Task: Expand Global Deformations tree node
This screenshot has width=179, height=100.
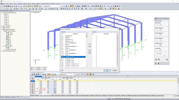Action: (1, 13)
